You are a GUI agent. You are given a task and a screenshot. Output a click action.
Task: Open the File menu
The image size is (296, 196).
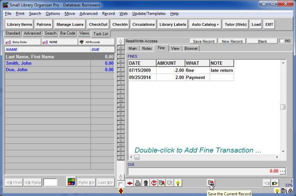tap(8, 14)
